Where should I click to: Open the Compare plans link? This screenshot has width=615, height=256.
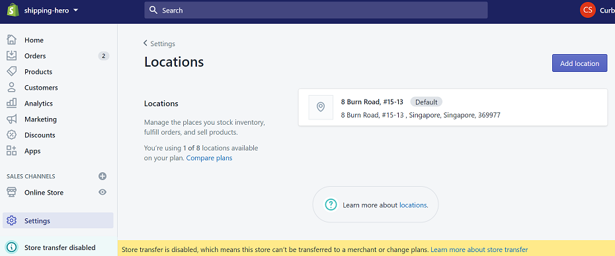(209, 158)
